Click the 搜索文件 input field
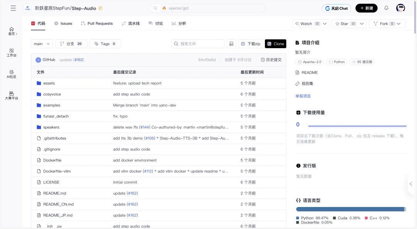The height and width of the screenshot is (229, 417). pos(198,44)
